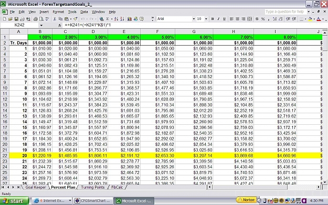Apply Currency style with the dollar icon
Image resolution: width=328 pixels, height=205 pixels.
point(257,19)
